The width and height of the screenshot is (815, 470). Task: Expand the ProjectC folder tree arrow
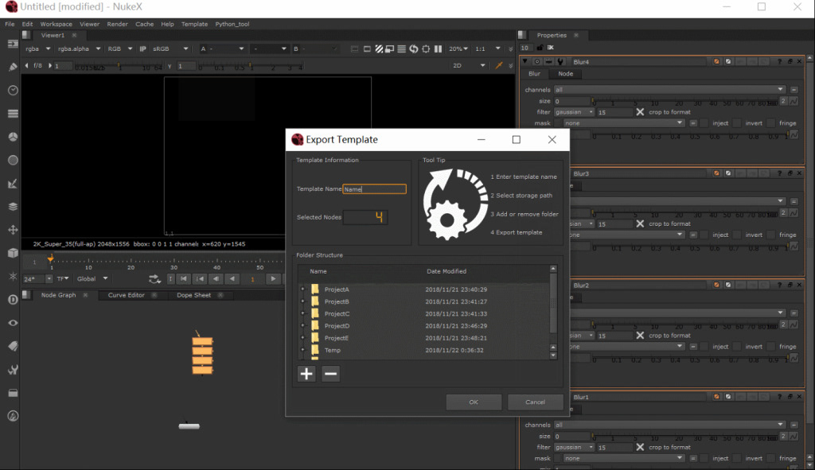point(302,313)
